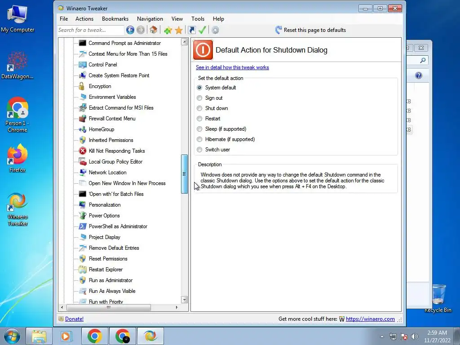
Task: Click horizontal scrollbar right arrow in tree
Action: click(177, 307)
